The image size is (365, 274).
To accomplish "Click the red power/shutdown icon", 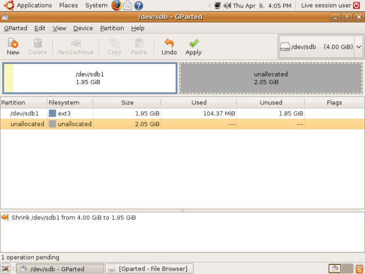I will coord(356,5).
